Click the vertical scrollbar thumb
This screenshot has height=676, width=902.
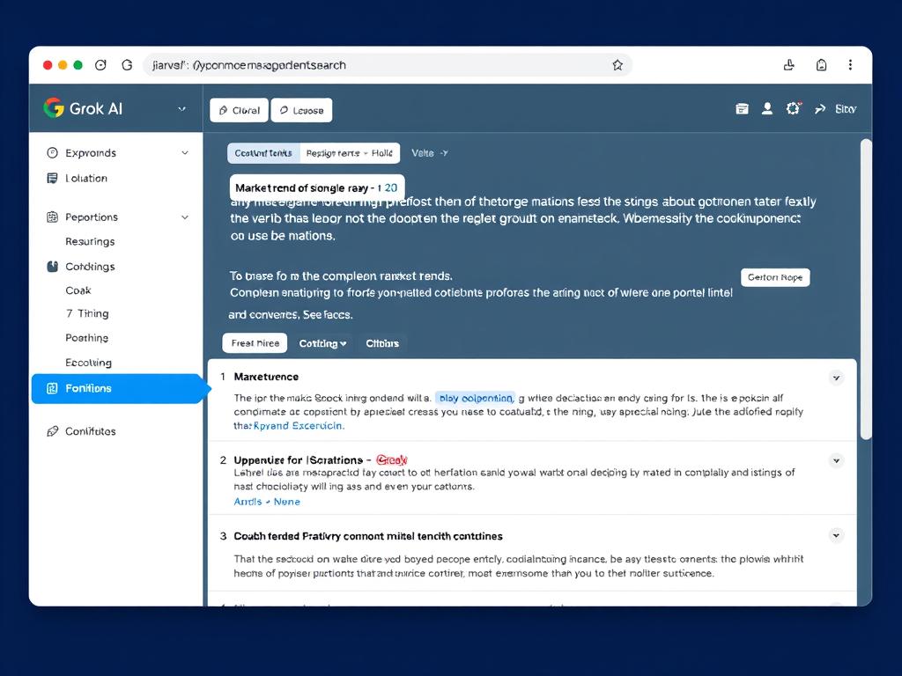pyautogui.click(x=866, y=289)
